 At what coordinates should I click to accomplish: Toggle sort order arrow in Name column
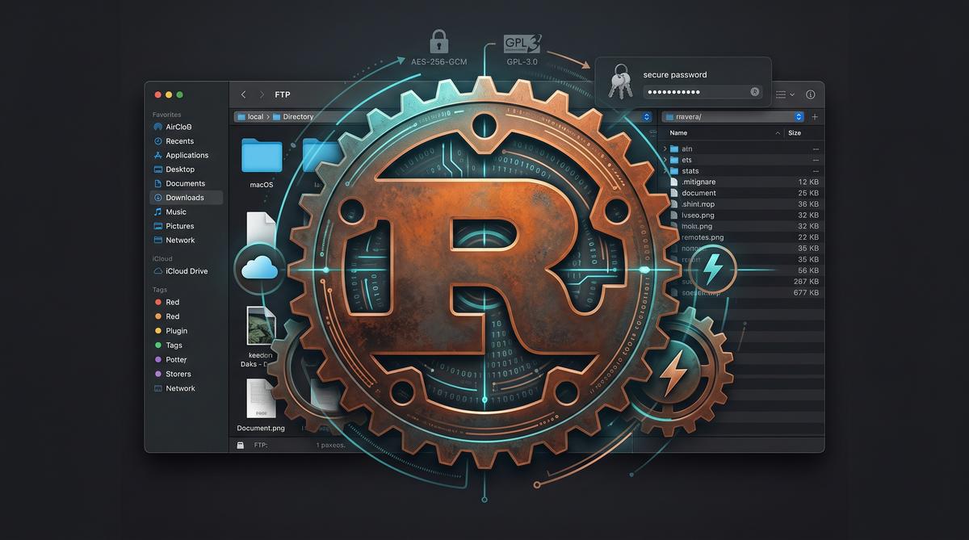click(x=778, y=133)
